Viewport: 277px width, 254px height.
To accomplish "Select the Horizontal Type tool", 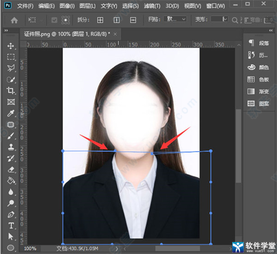I will coord(11,225).
